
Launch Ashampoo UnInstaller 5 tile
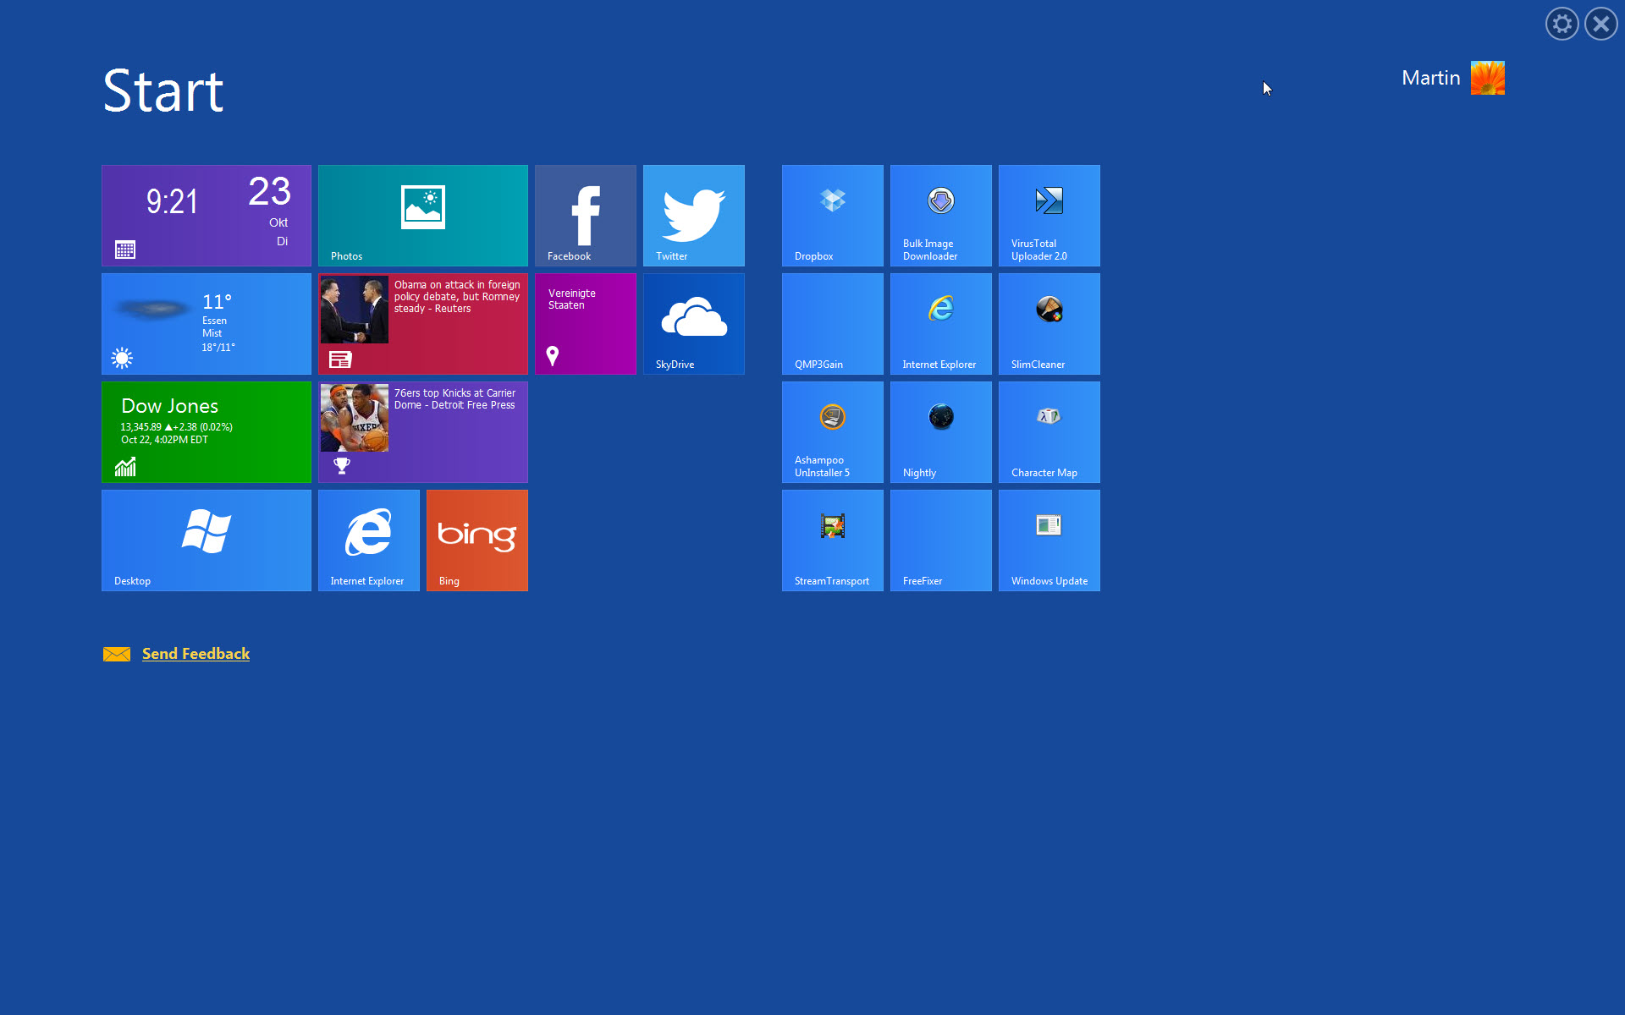[833, 432]
